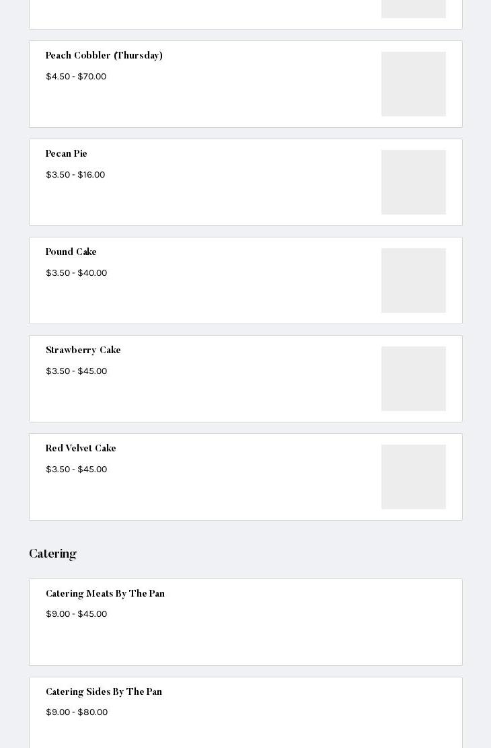Click the Strawberry Cake price $3.50 - $45.00
The width and height of the screenshot is (491, 748).
coord(77,371)
